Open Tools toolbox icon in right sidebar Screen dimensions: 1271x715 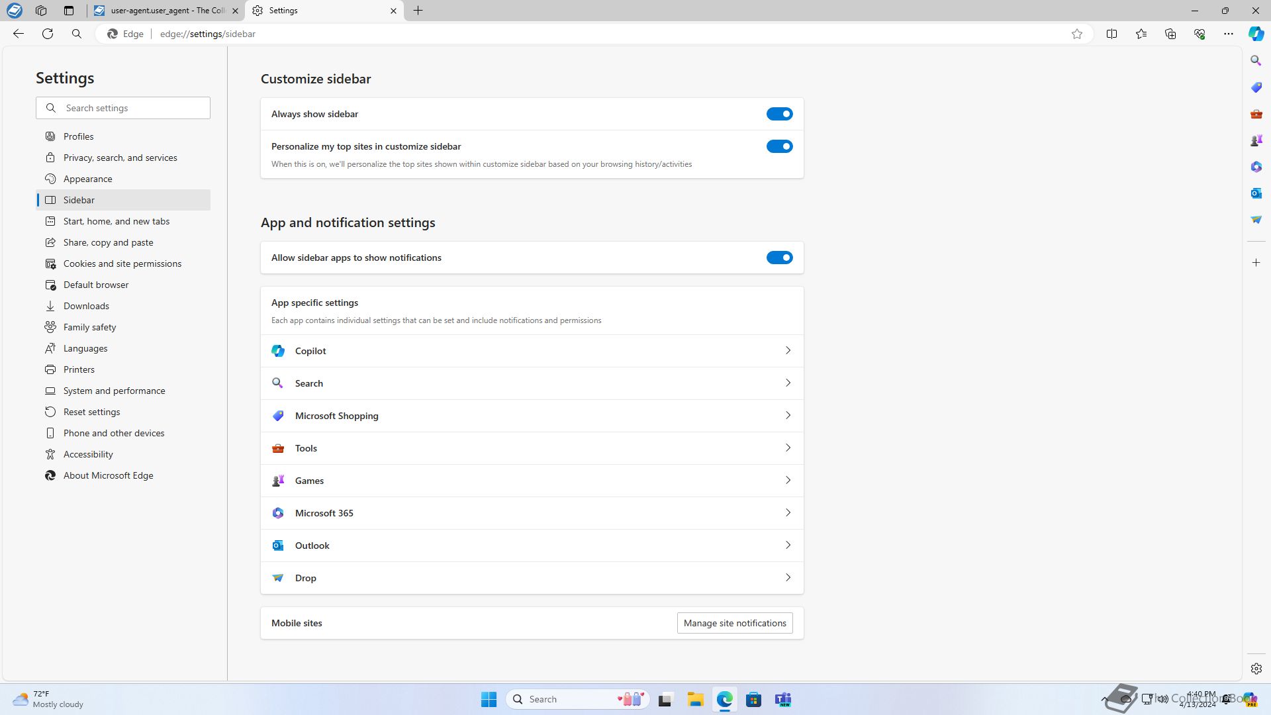click(x=1256, y=114)
